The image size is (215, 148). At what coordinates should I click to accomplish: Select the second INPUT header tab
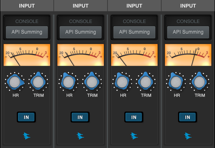81,6
